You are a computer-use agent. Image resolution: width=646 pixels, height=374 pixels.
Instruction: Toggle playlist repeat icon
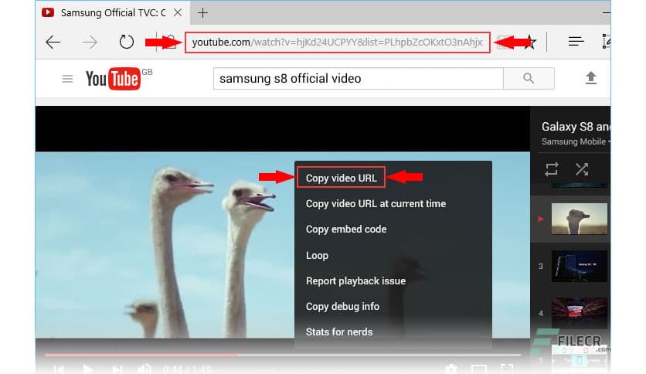[552, 169]
